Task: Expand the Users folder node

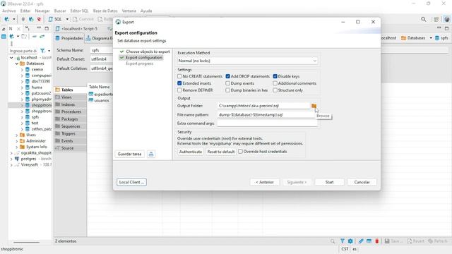Action: [17, 135]
